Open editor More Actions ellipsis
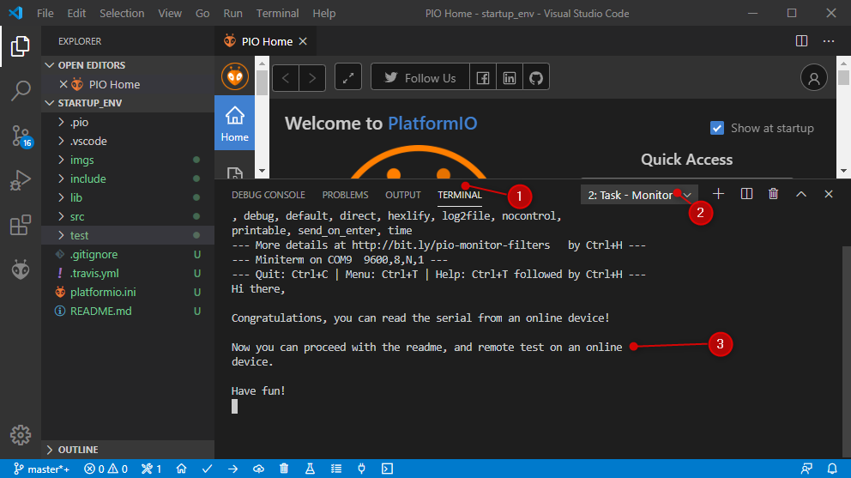Image resolution: width=851 pixels, height=478 pixels. click(x=828, y=41)
